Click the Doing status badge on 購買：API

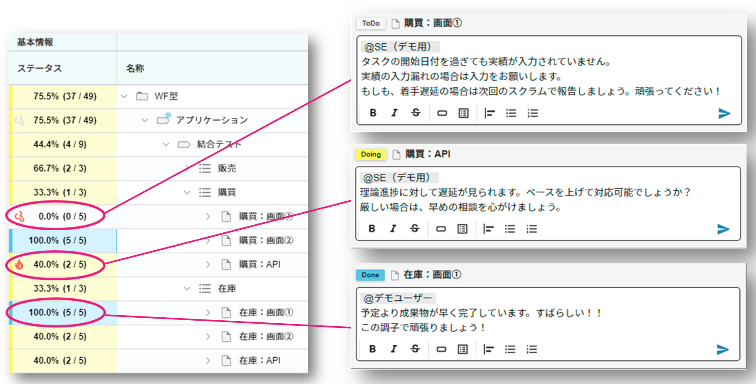pos(370,155)
